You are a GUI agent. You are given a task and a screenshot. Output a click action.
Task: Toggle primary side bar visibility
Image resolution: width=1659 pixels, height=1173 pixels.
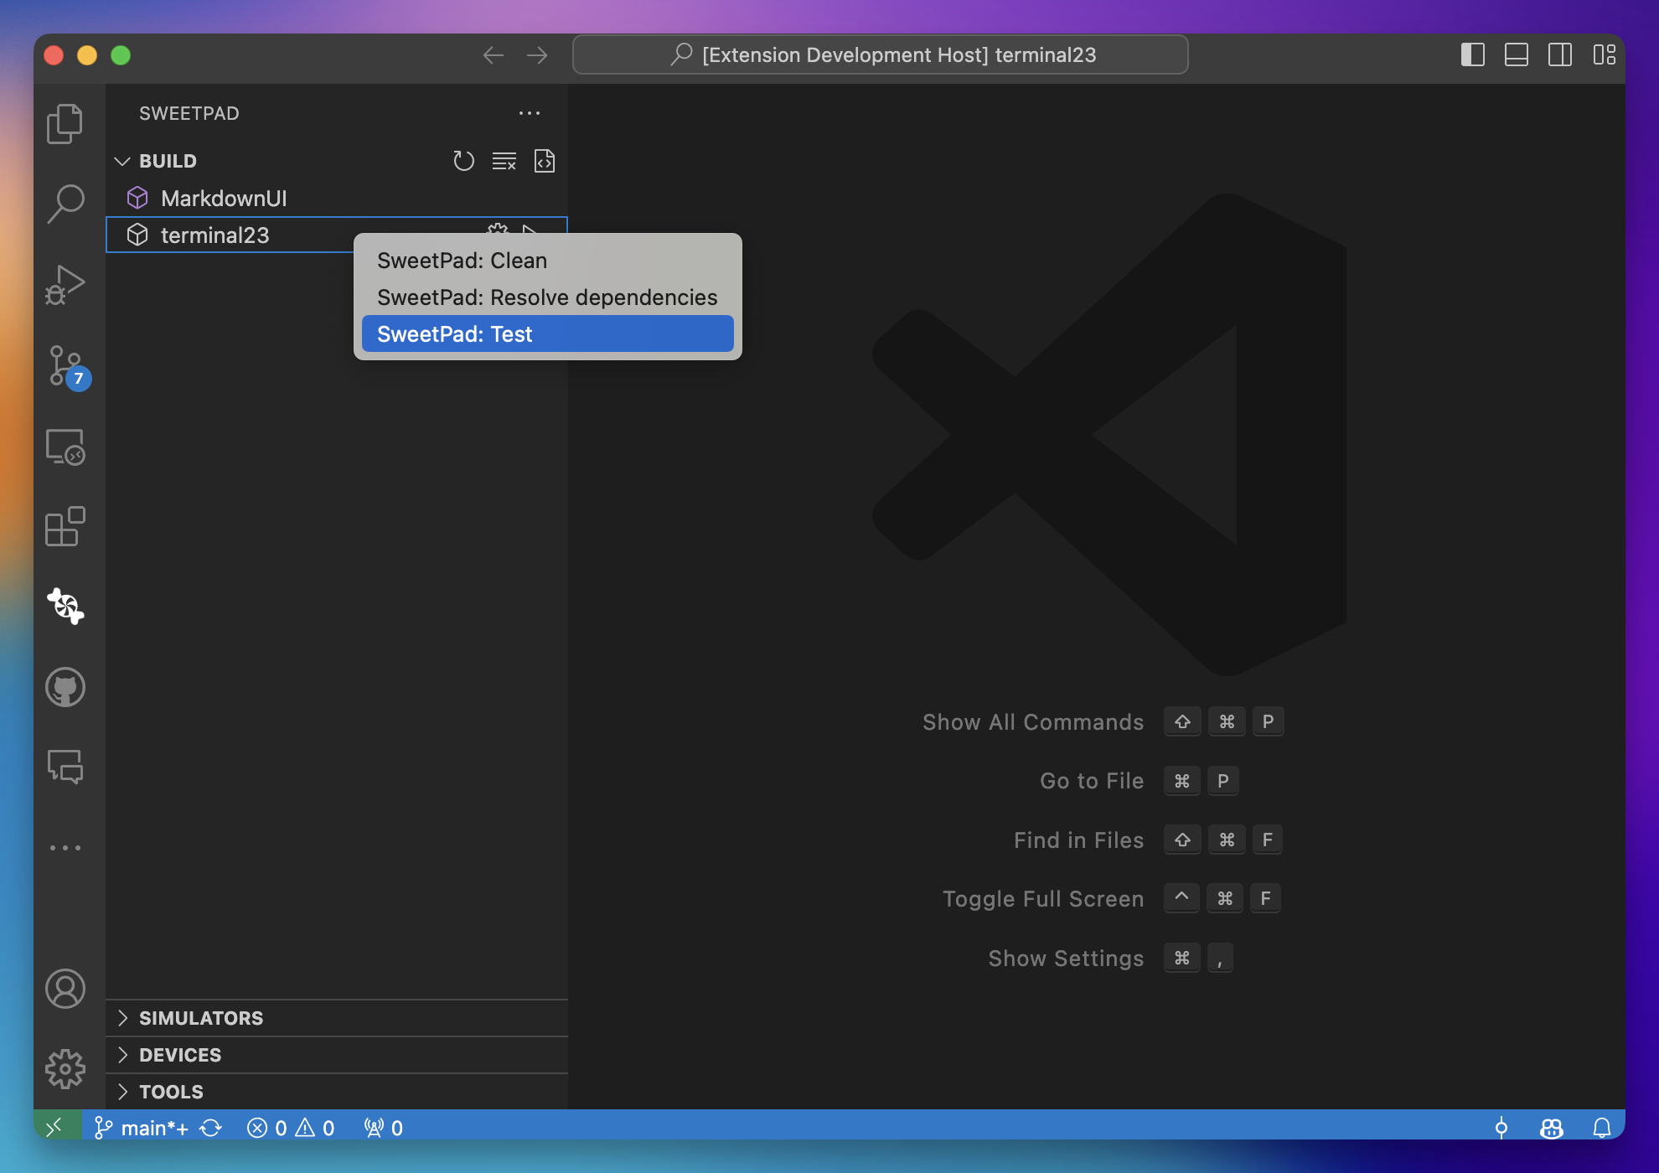(x=1472, y=55)
